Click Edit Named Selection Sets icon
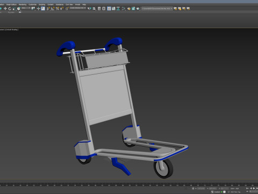Viewport: 258px width, 194px height. point(67,9)
